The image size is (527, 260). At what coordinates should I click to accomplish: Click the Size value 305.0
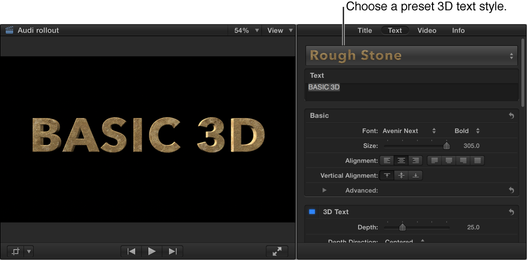coord(471,146)
